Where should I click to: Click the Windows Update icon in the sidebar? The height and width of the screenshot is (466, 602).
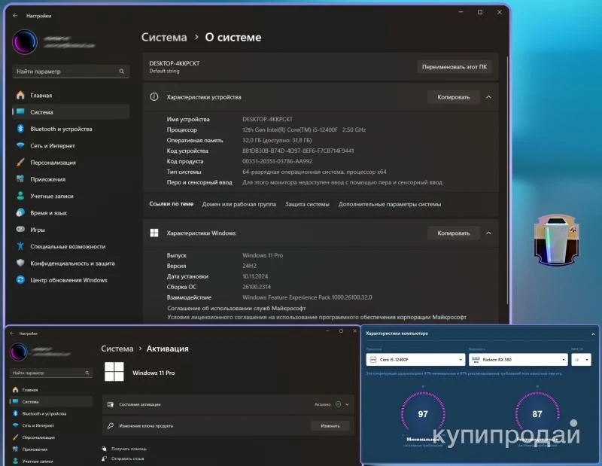[21, 280]
